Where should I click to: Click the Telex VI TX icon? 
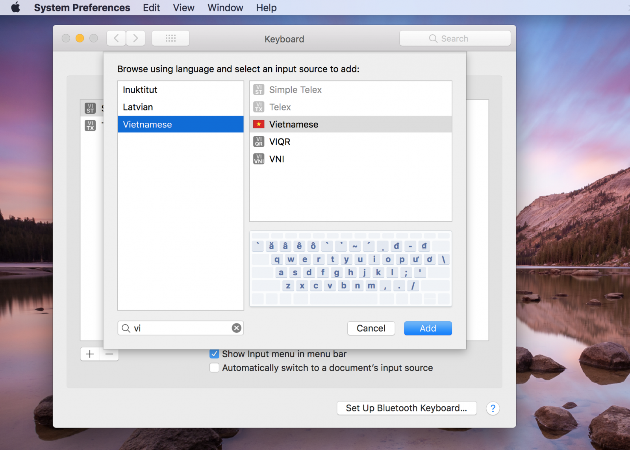click(x=259, y=107)
